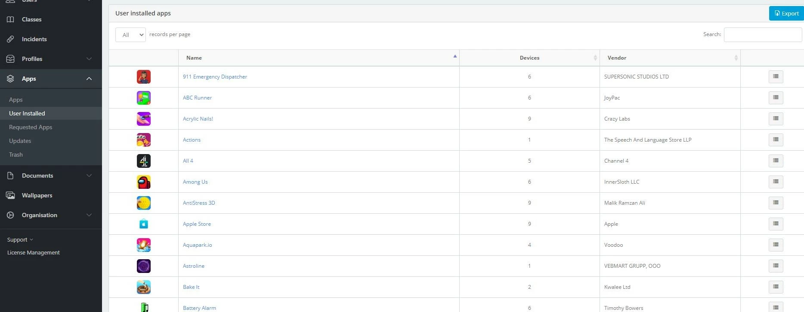
Task: Expand the Profiles sidebar section
Action: 51,59
